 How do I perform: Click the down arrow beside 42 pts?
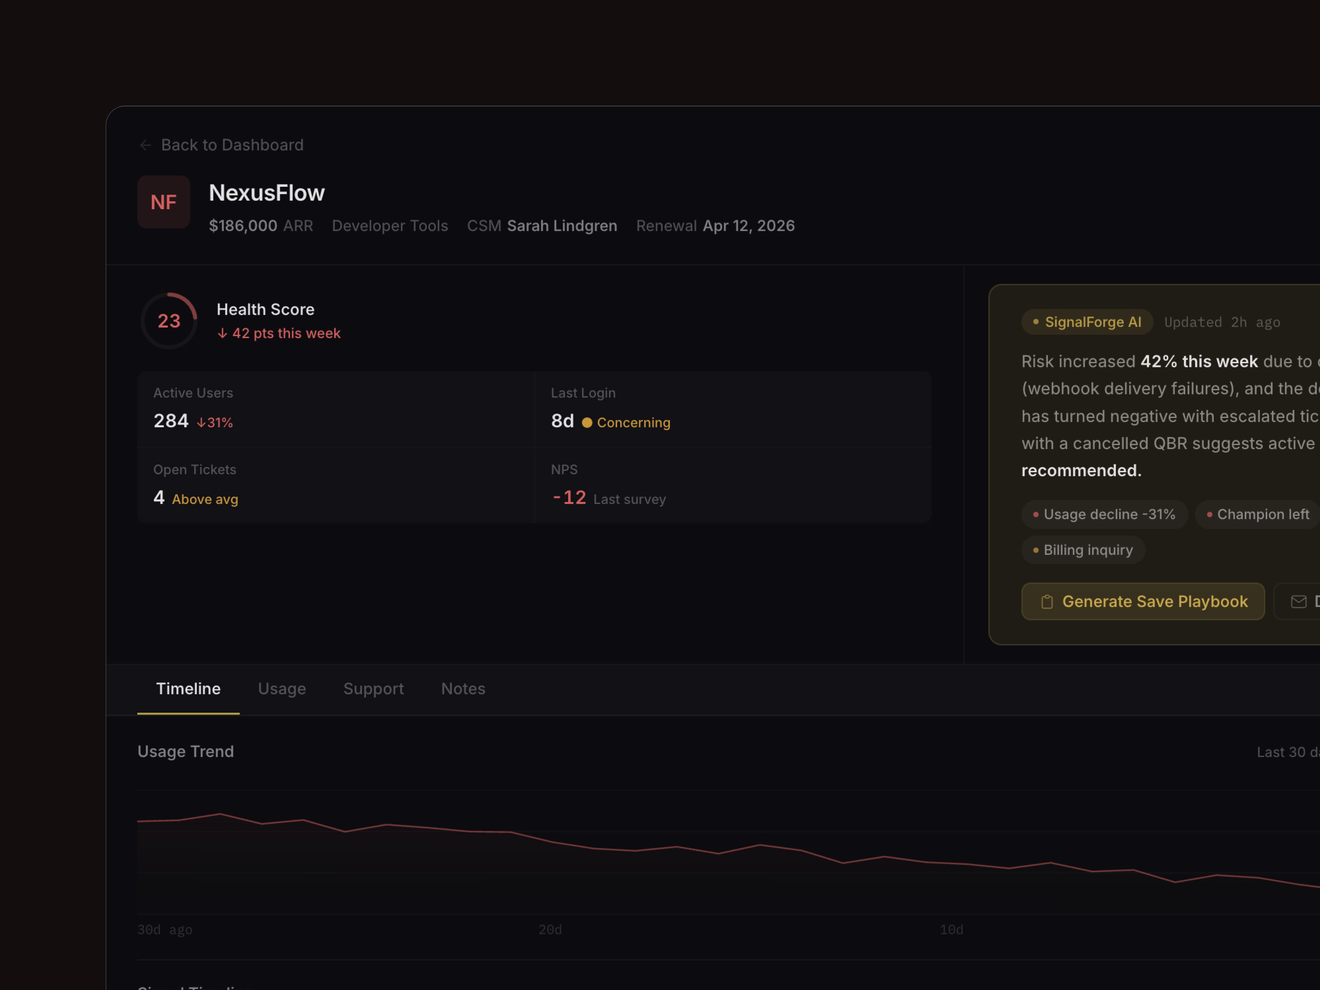[x=222, y=334]
